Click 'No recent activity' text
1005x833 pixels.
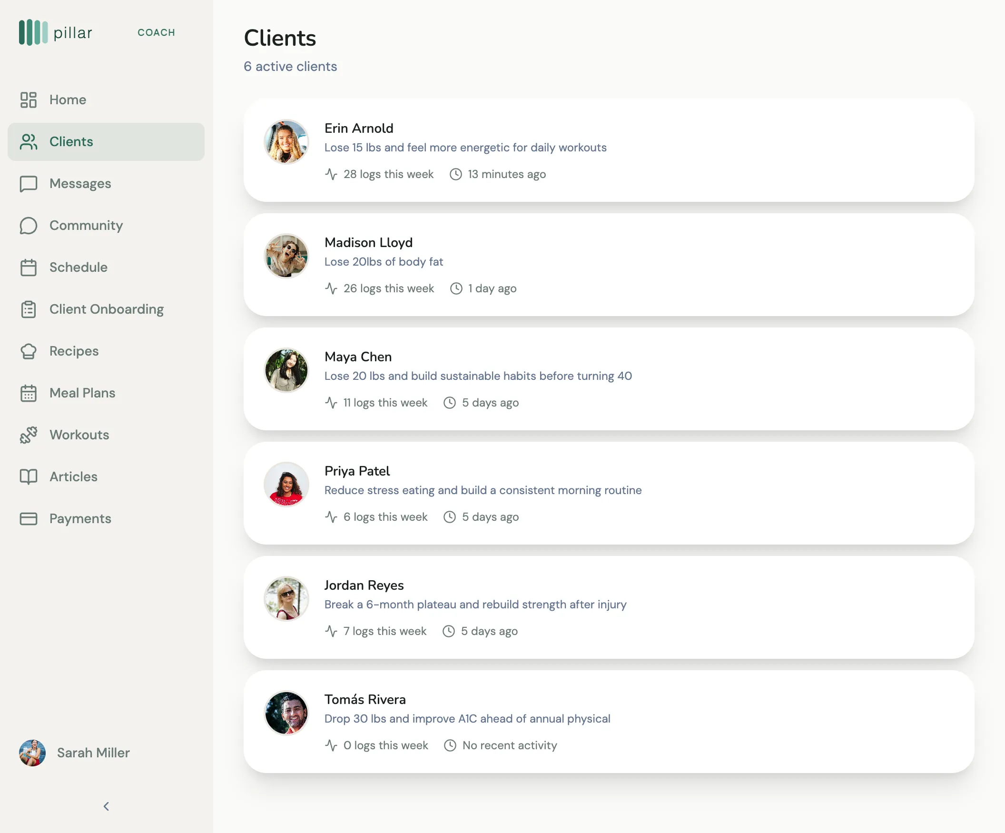coord(510,746)
